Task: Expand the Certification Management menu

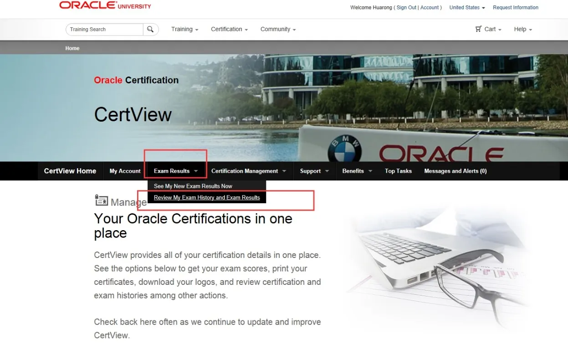Action: tap(248, 171)
